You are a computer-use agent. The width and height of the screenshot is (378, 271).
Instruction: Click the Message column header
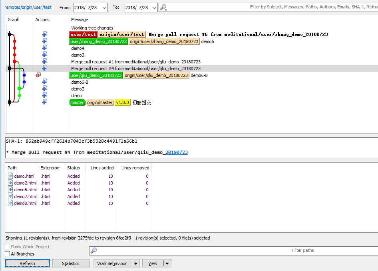point(80,20)
